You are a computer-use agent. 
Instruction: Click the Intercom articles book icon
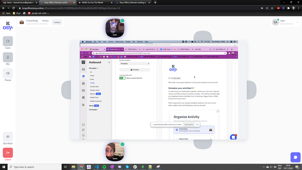coord(83,90)
